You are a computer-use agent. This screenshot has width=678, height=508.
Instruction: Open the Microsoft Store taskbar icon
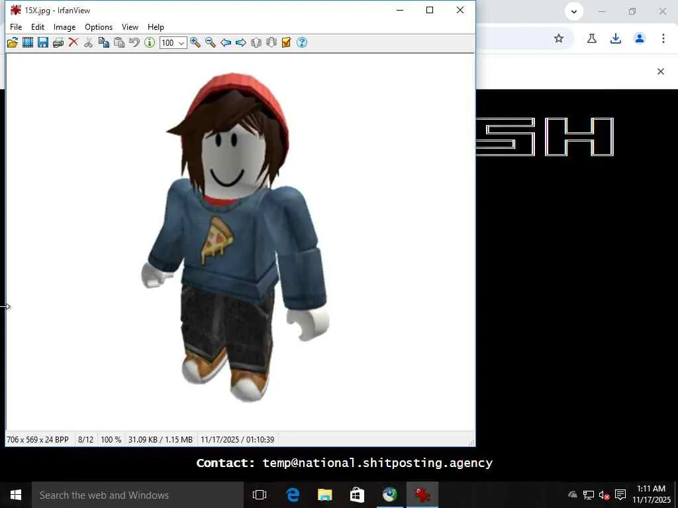coord(357,495)
